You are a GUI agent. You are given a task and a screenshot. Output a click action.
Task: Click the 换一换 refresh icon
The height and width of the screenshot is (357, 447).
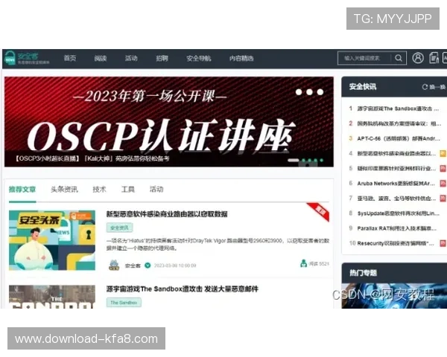425,87
